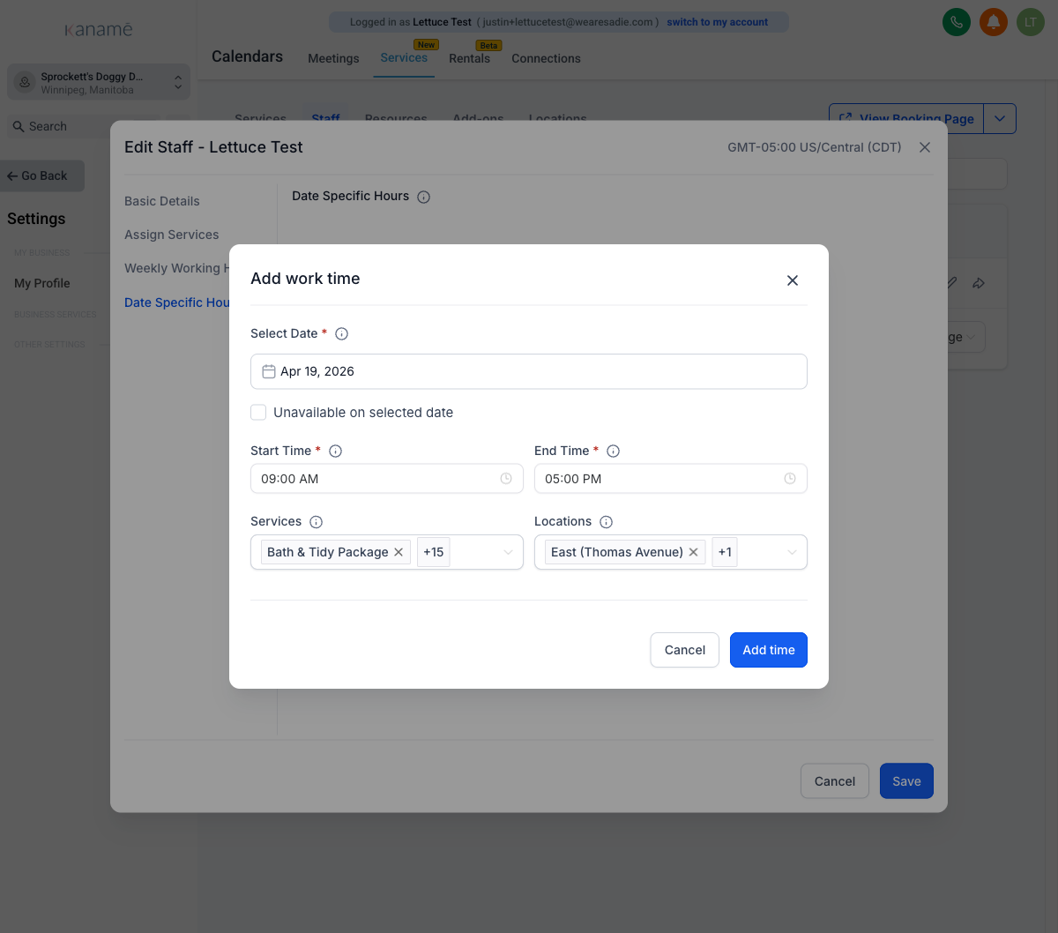Click the pencil edit icon

click(x=951, y=283)
